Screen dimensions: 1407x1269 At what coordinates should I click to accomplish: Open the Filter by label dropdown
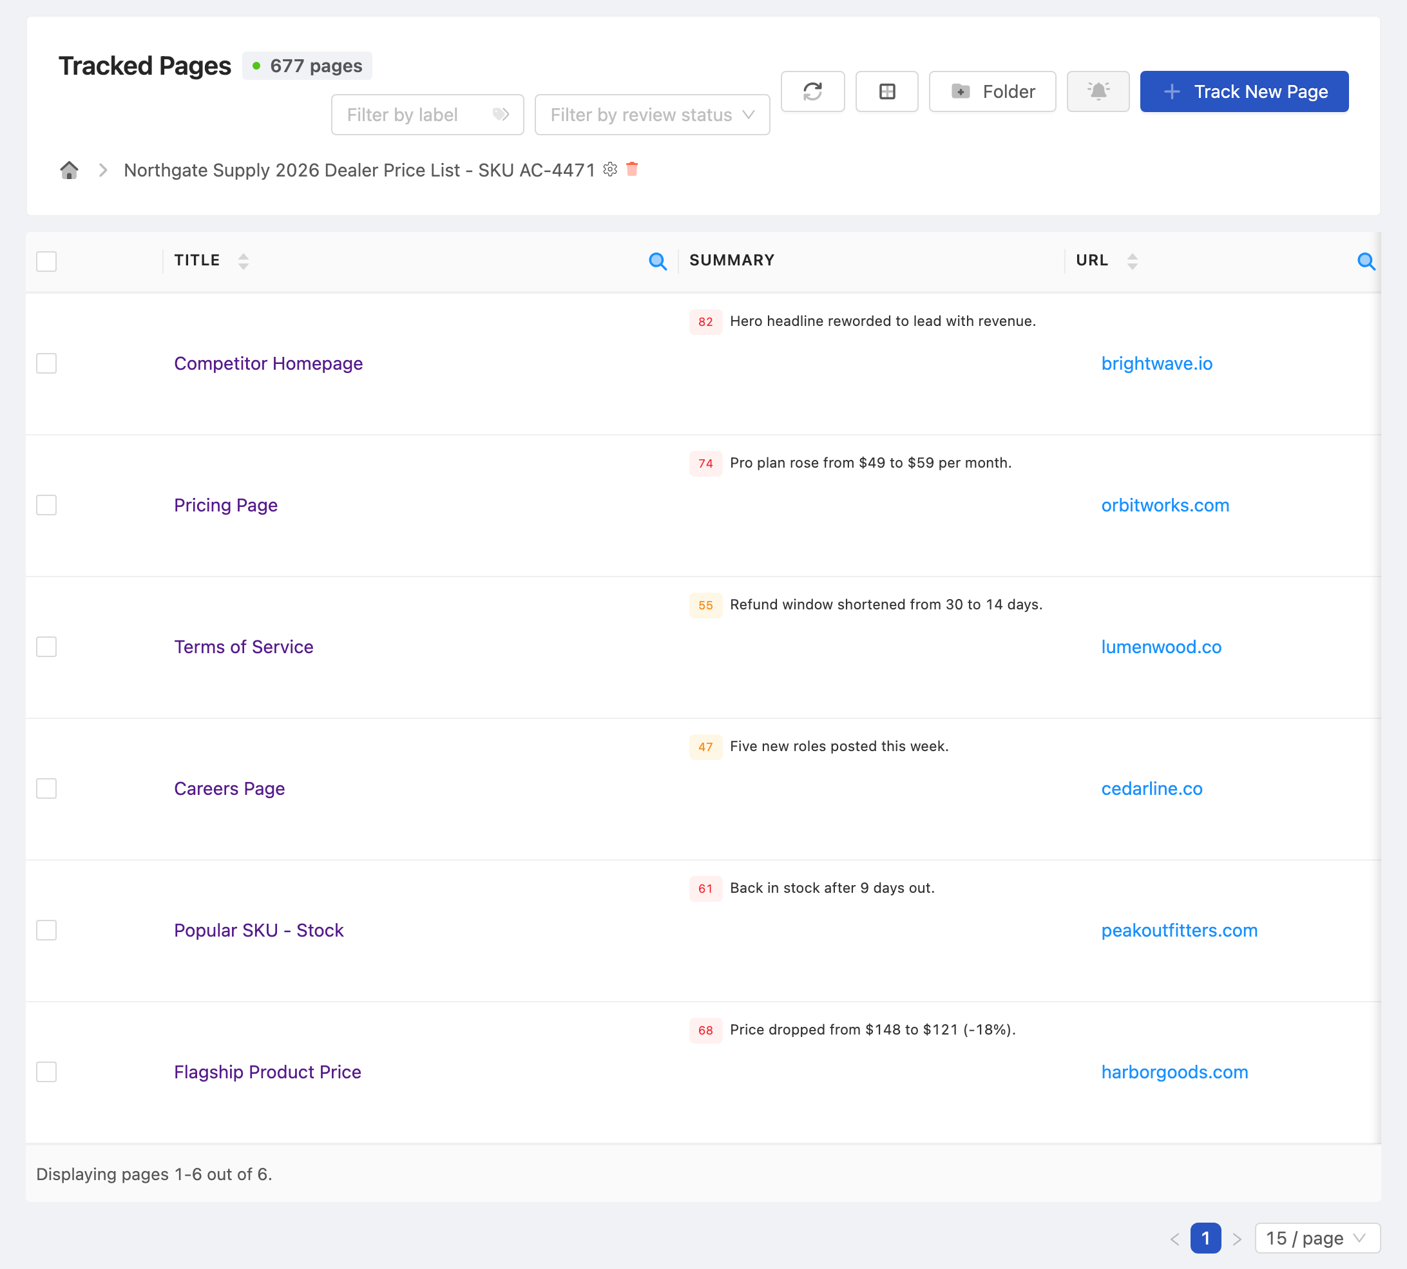(427, 115)
